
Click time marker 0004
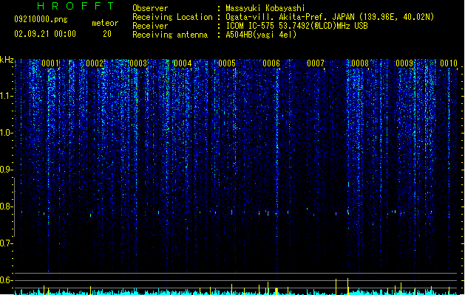[x=183, y=63]
